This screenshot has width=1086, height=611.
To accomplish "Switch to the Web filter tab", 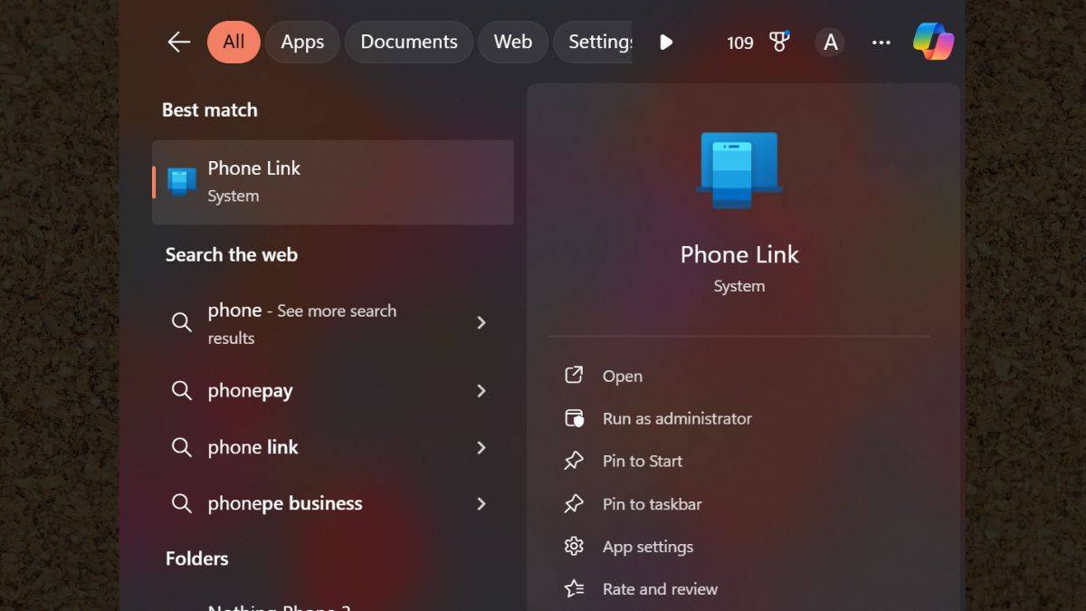I will click(x=513, y=42).
